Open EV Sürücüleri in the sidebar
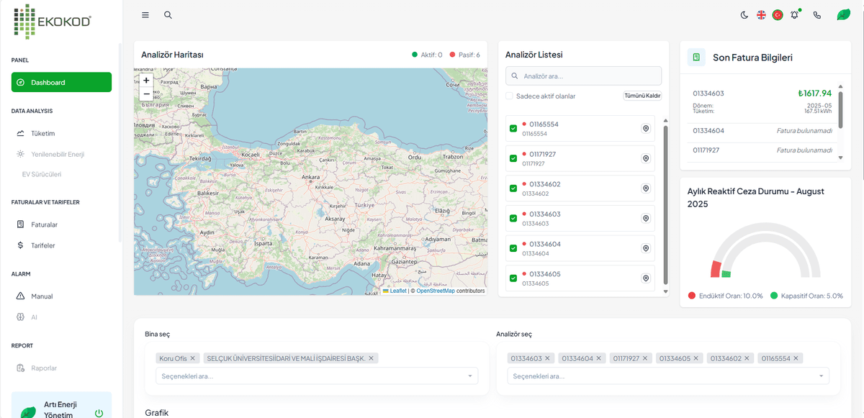The height and width of the screenshot is (418, 864). coord(61,174)
